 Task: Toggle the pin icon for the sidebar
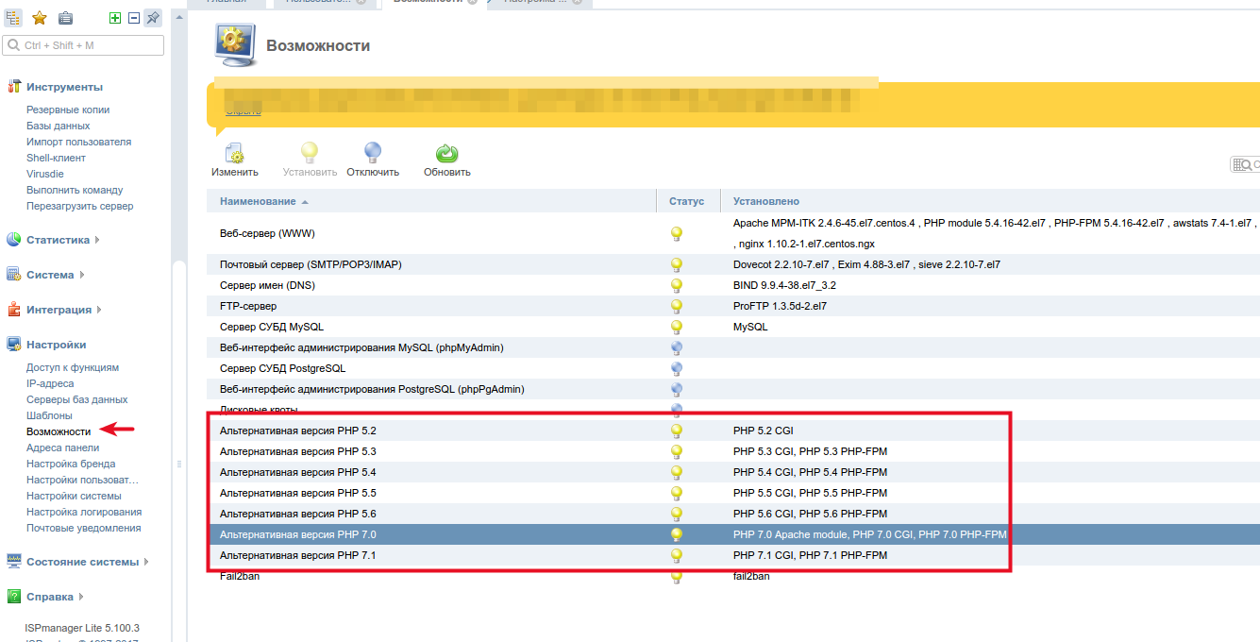pyautogui.click(x=153, y=16)
